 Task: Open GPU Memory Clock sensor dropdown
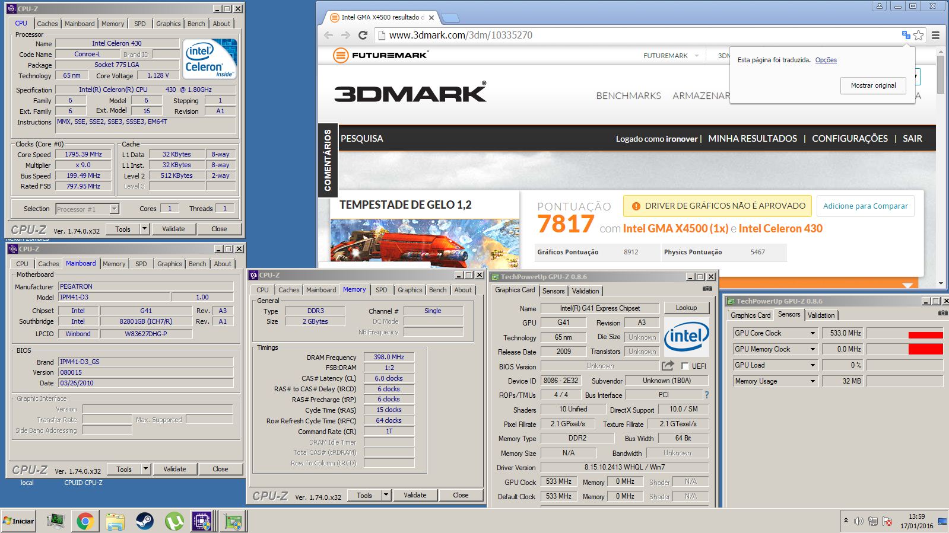tap(812, 349)
